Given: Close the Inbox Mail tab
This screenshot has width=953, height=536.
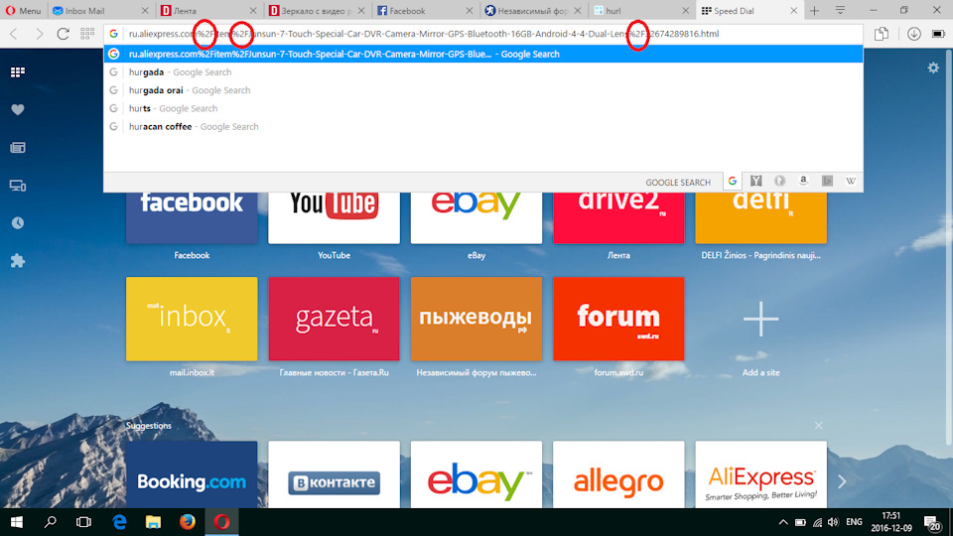Looking at the screenshot, I should 145,11.
